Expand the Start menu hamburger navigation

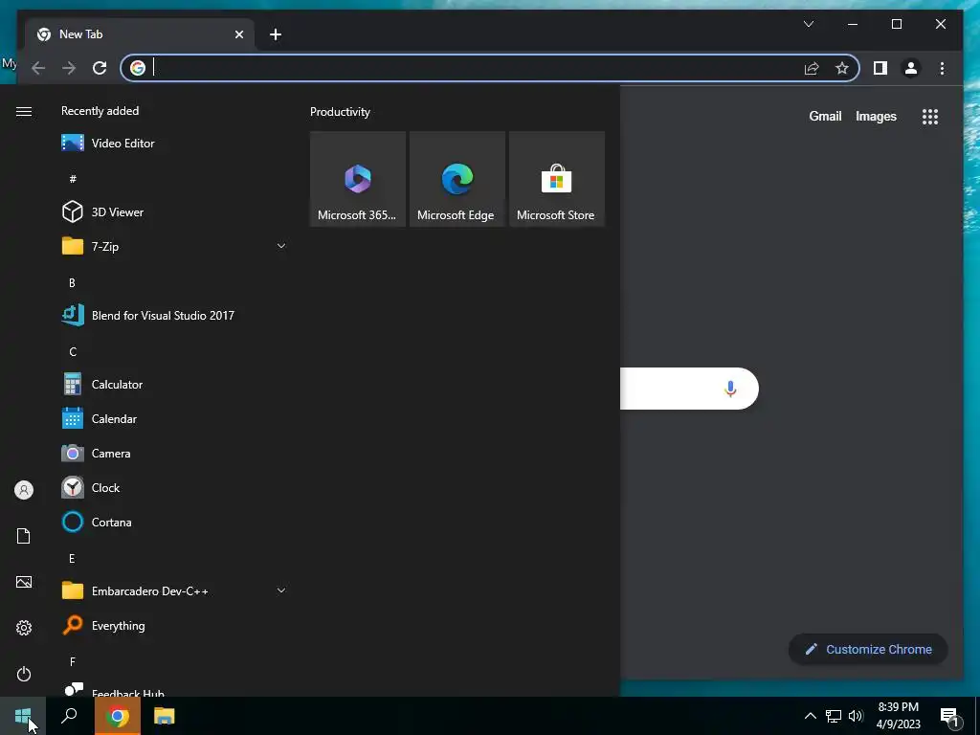click(x=24, y=111)
